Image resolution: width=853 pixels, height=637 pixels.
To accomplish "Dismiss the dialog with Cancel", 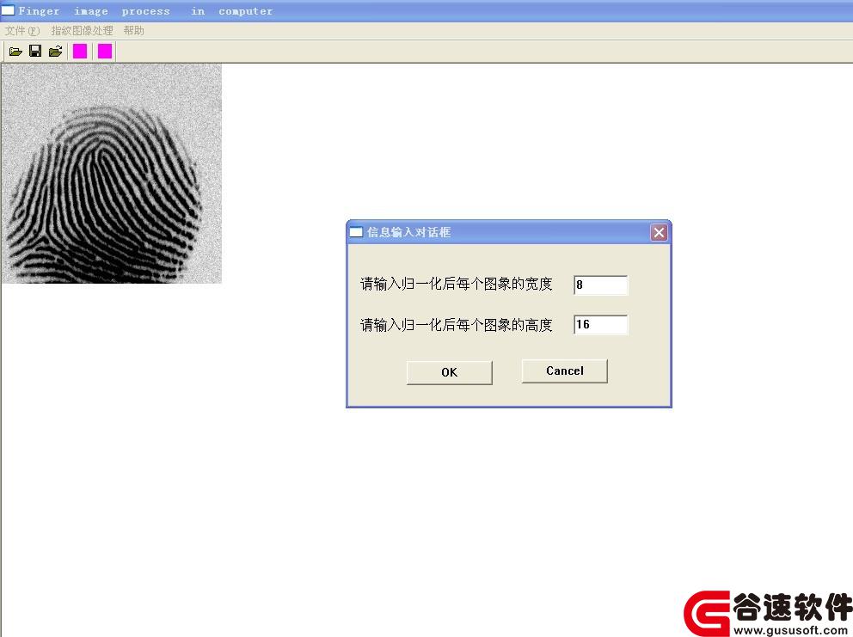I will [x=565, y=371].
